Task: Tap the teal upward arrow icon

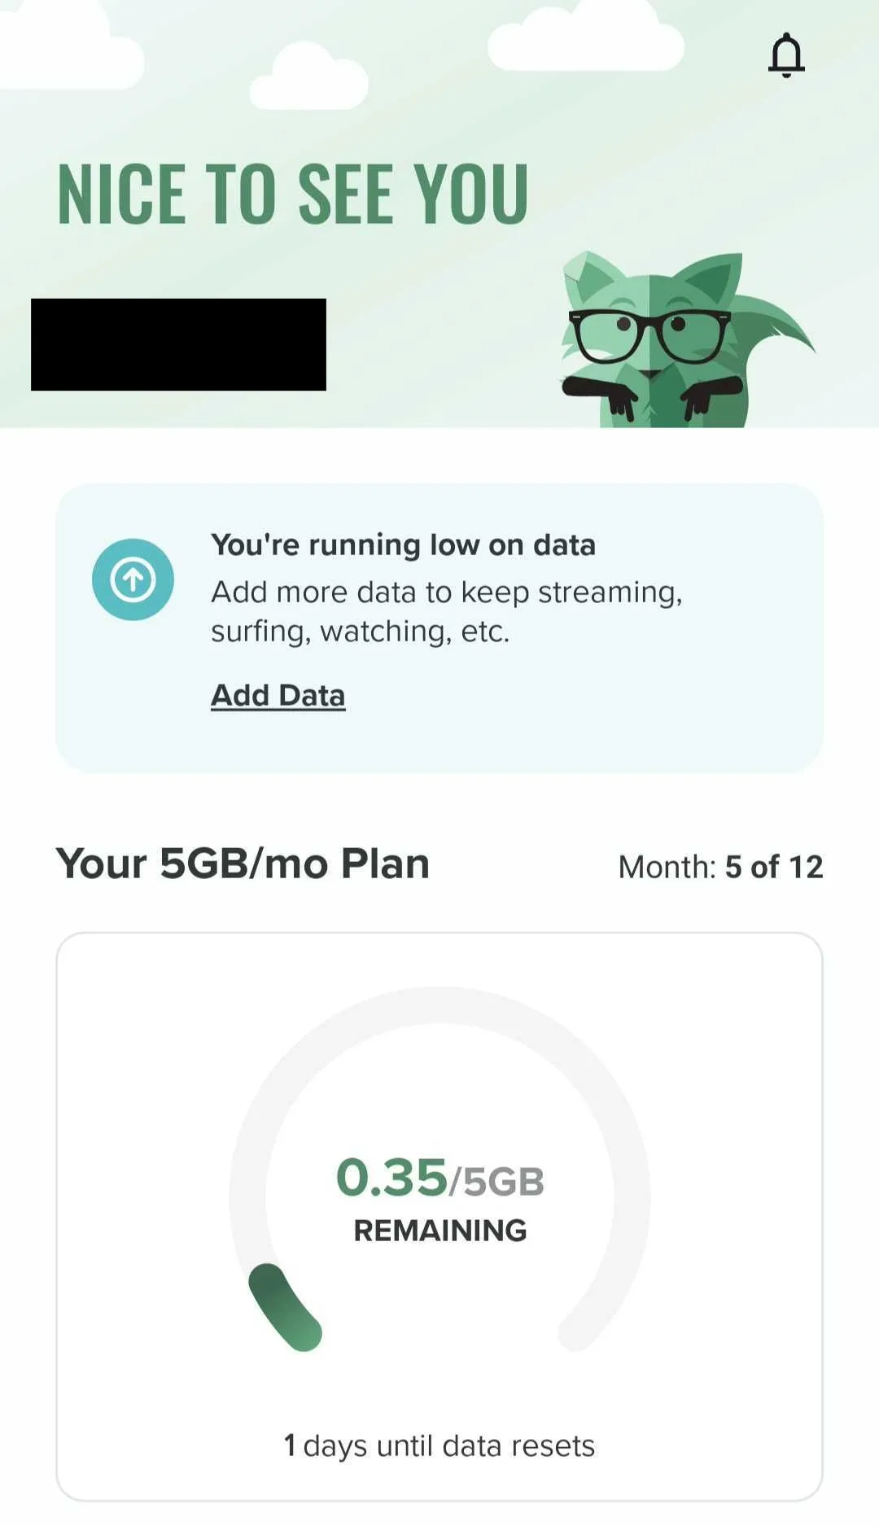Action: pos(133,579)
